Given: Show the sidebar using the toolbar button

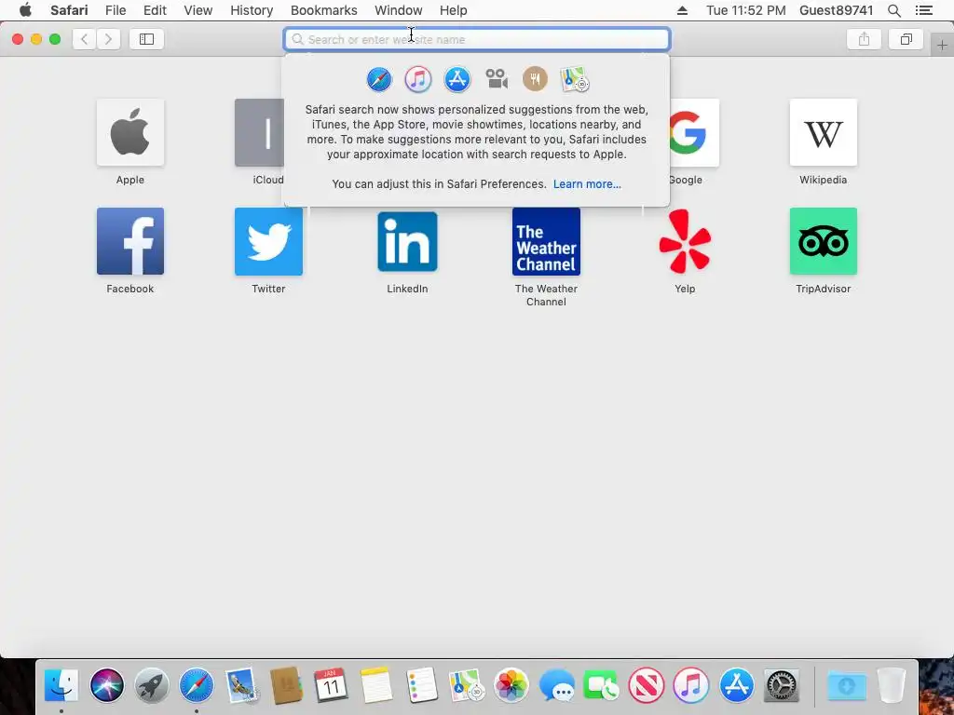Looking at the screenshot, I should 146,39.
